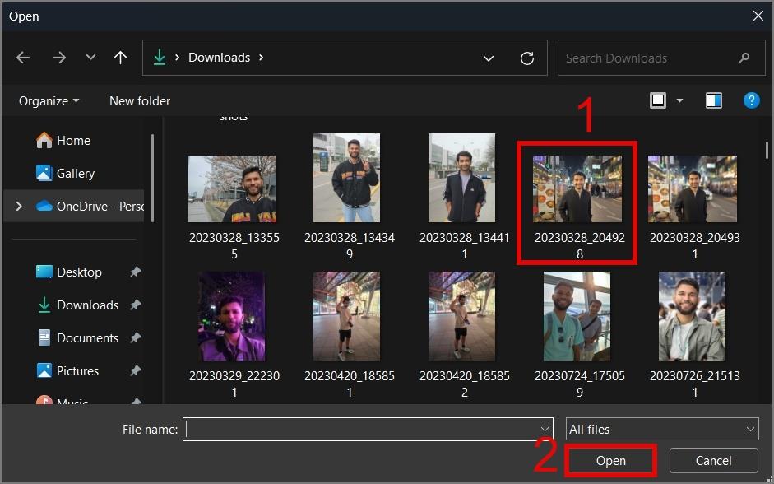Click the sidebar navigation scrollbar
This screenshot has height=484, width=774.
[152, 178]
